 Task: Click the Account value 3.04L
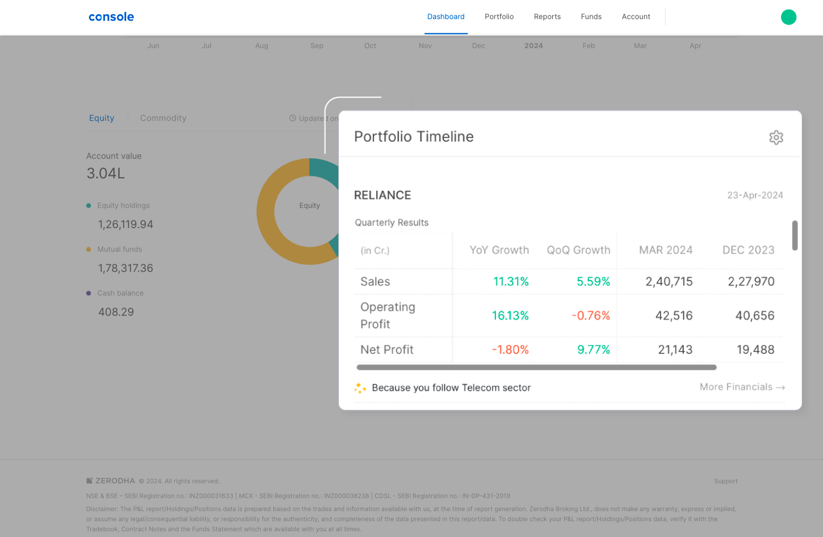pos(105,173)
